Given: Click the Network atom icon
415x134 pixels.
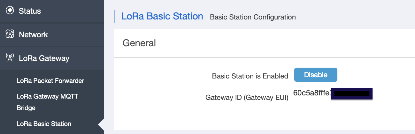Looking at the screenshot, I should pyautogui.click(x=10, y=34).
